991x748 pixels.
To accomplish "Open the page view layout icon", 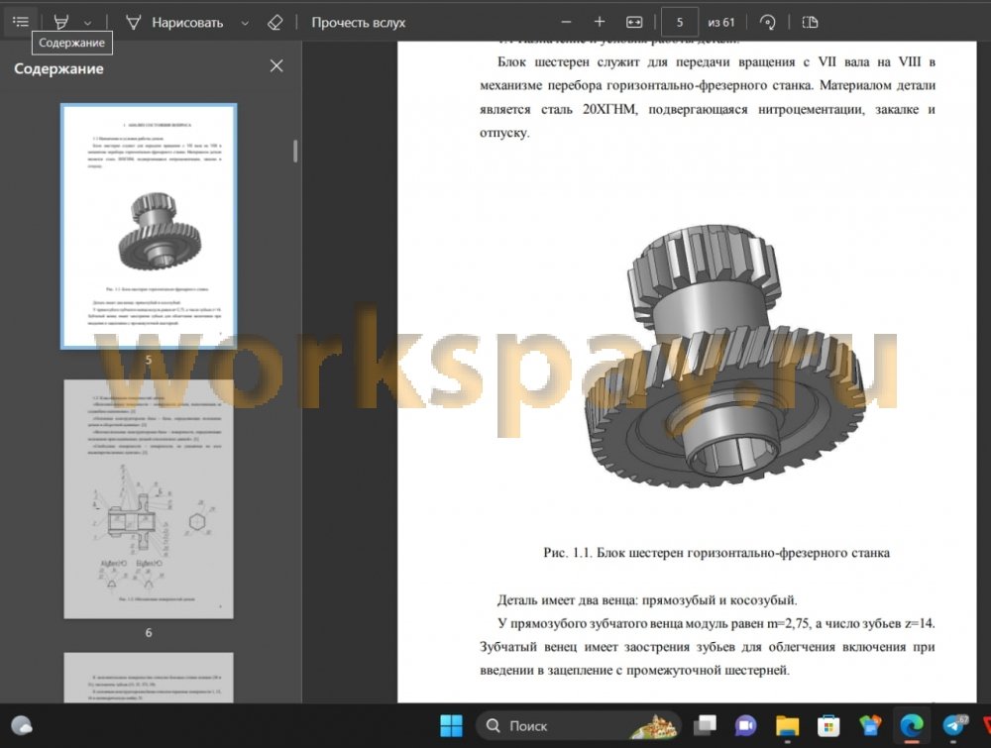I will pyautogui.click(x=811, y=23).
